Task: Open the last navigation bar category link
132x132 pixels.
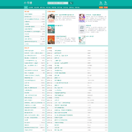Action: [77, 7]
